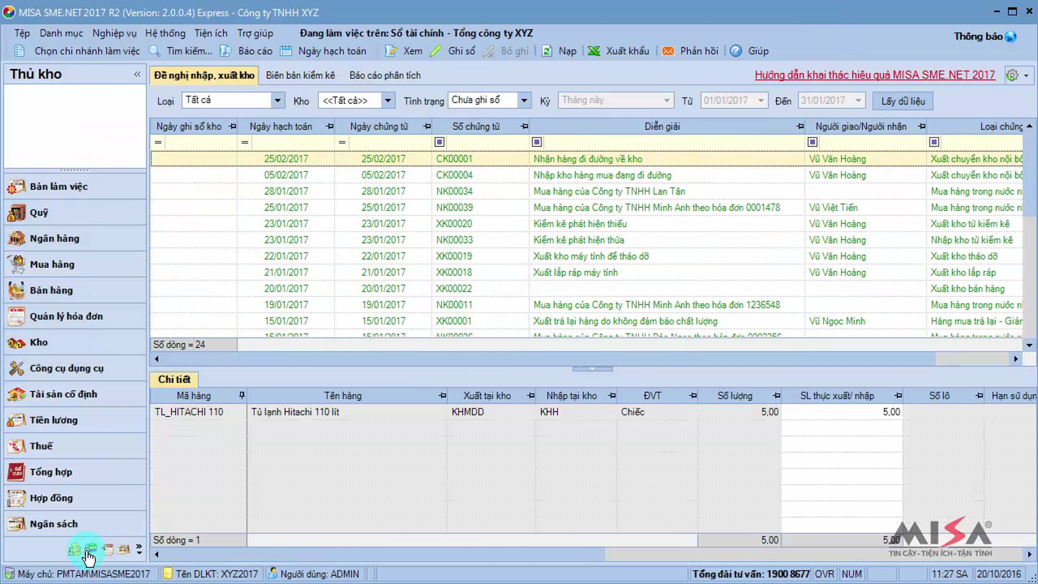Open the Kho warehouse module
This screenshot has height=584, width=1038.
pyautogui.click(x=75, y=342)
